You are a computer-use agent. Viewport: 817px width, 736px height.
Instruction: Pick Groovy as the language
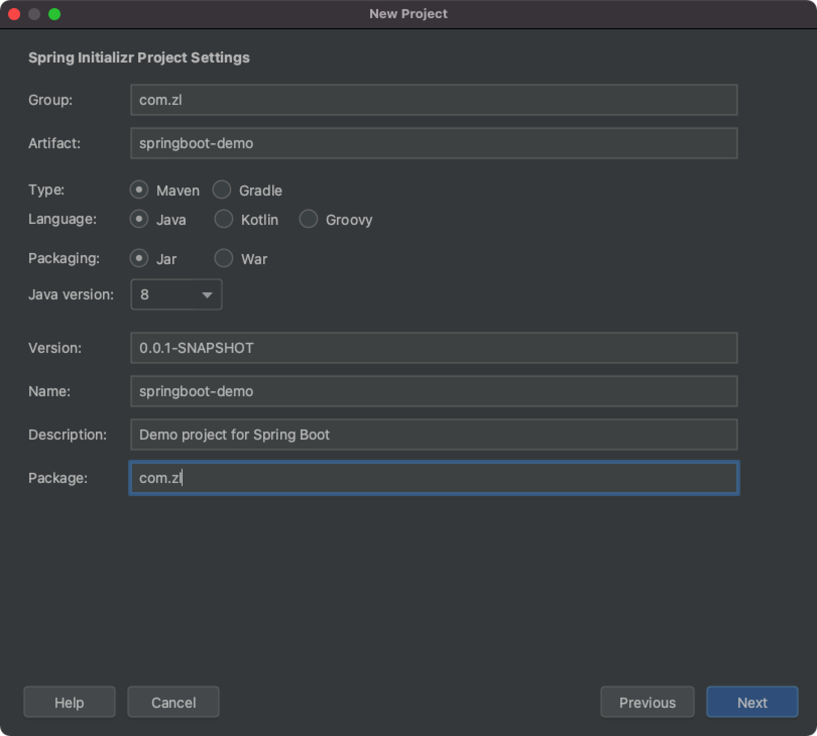[308, 219]
